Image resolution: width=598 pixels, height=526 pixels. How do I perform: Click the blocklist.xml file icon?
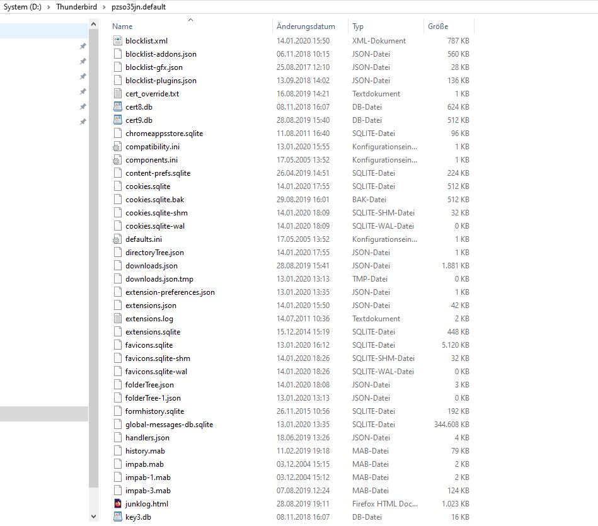click(x=118, y=41)
